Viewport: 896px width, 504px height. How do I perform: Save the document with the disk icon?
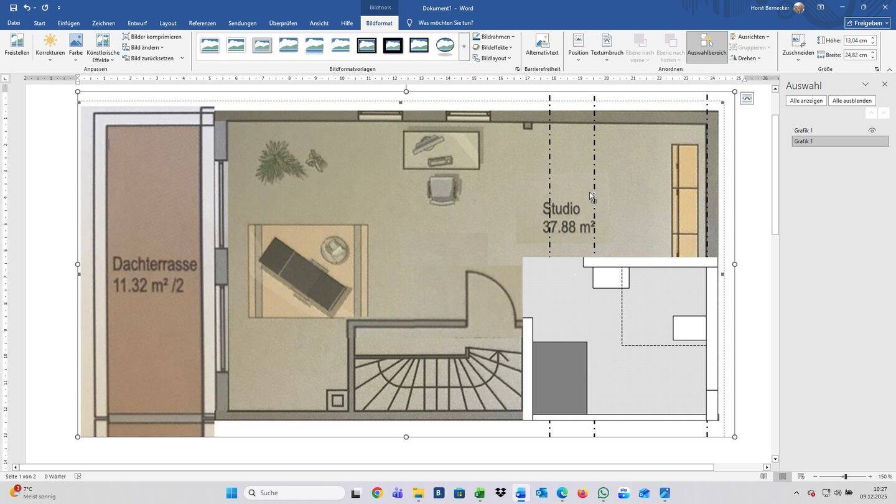13,8
